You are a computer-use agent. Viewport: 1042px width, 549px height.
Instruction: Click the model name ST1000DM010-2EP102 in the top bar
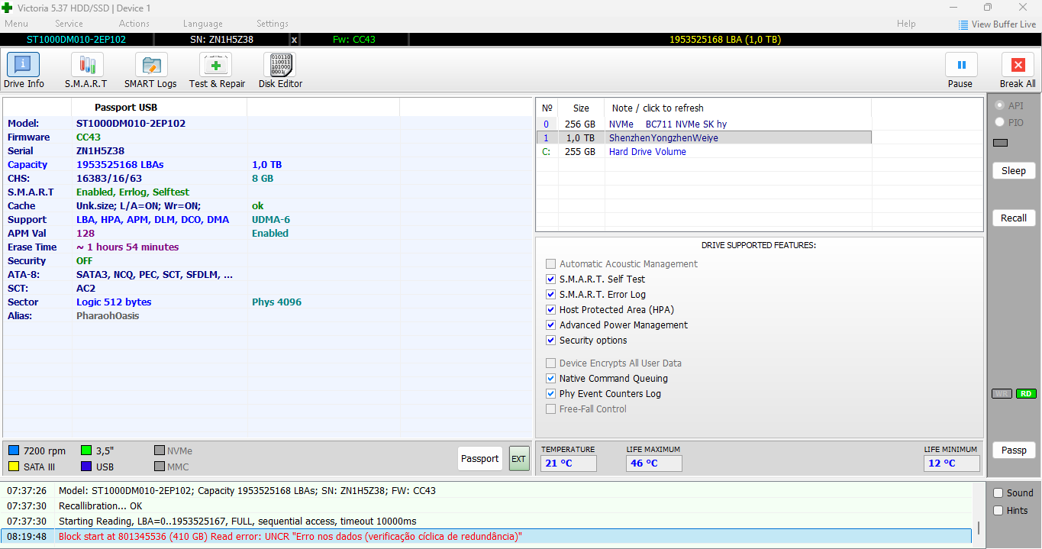point(76,40)
